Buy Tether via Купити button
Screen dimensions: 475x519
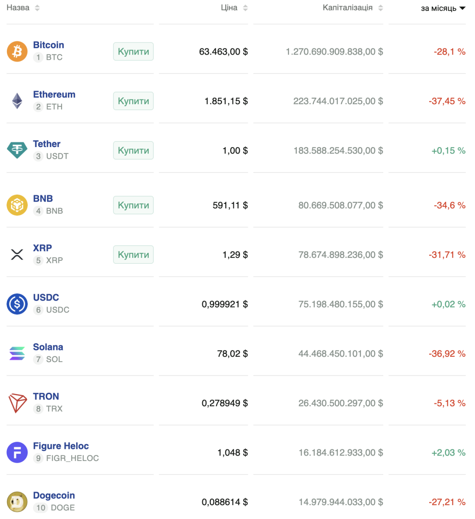(133, 151)
